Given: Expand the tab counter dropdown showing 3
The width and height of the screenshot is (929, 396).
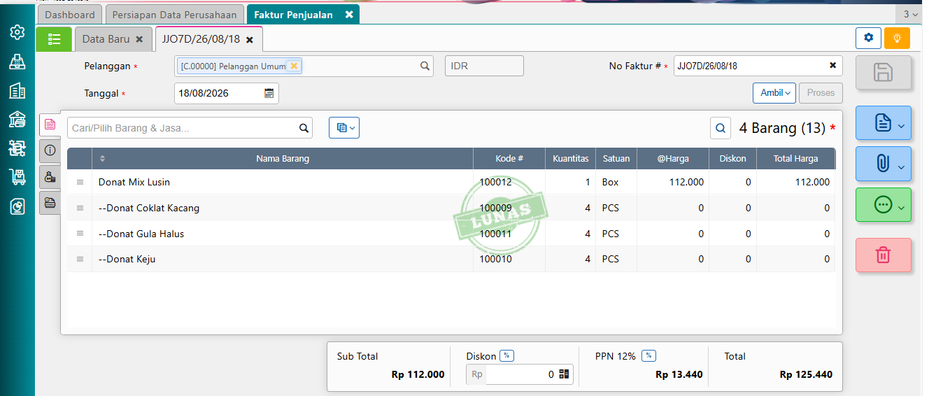Looking at the screenshot, I should tap(910, 15).
